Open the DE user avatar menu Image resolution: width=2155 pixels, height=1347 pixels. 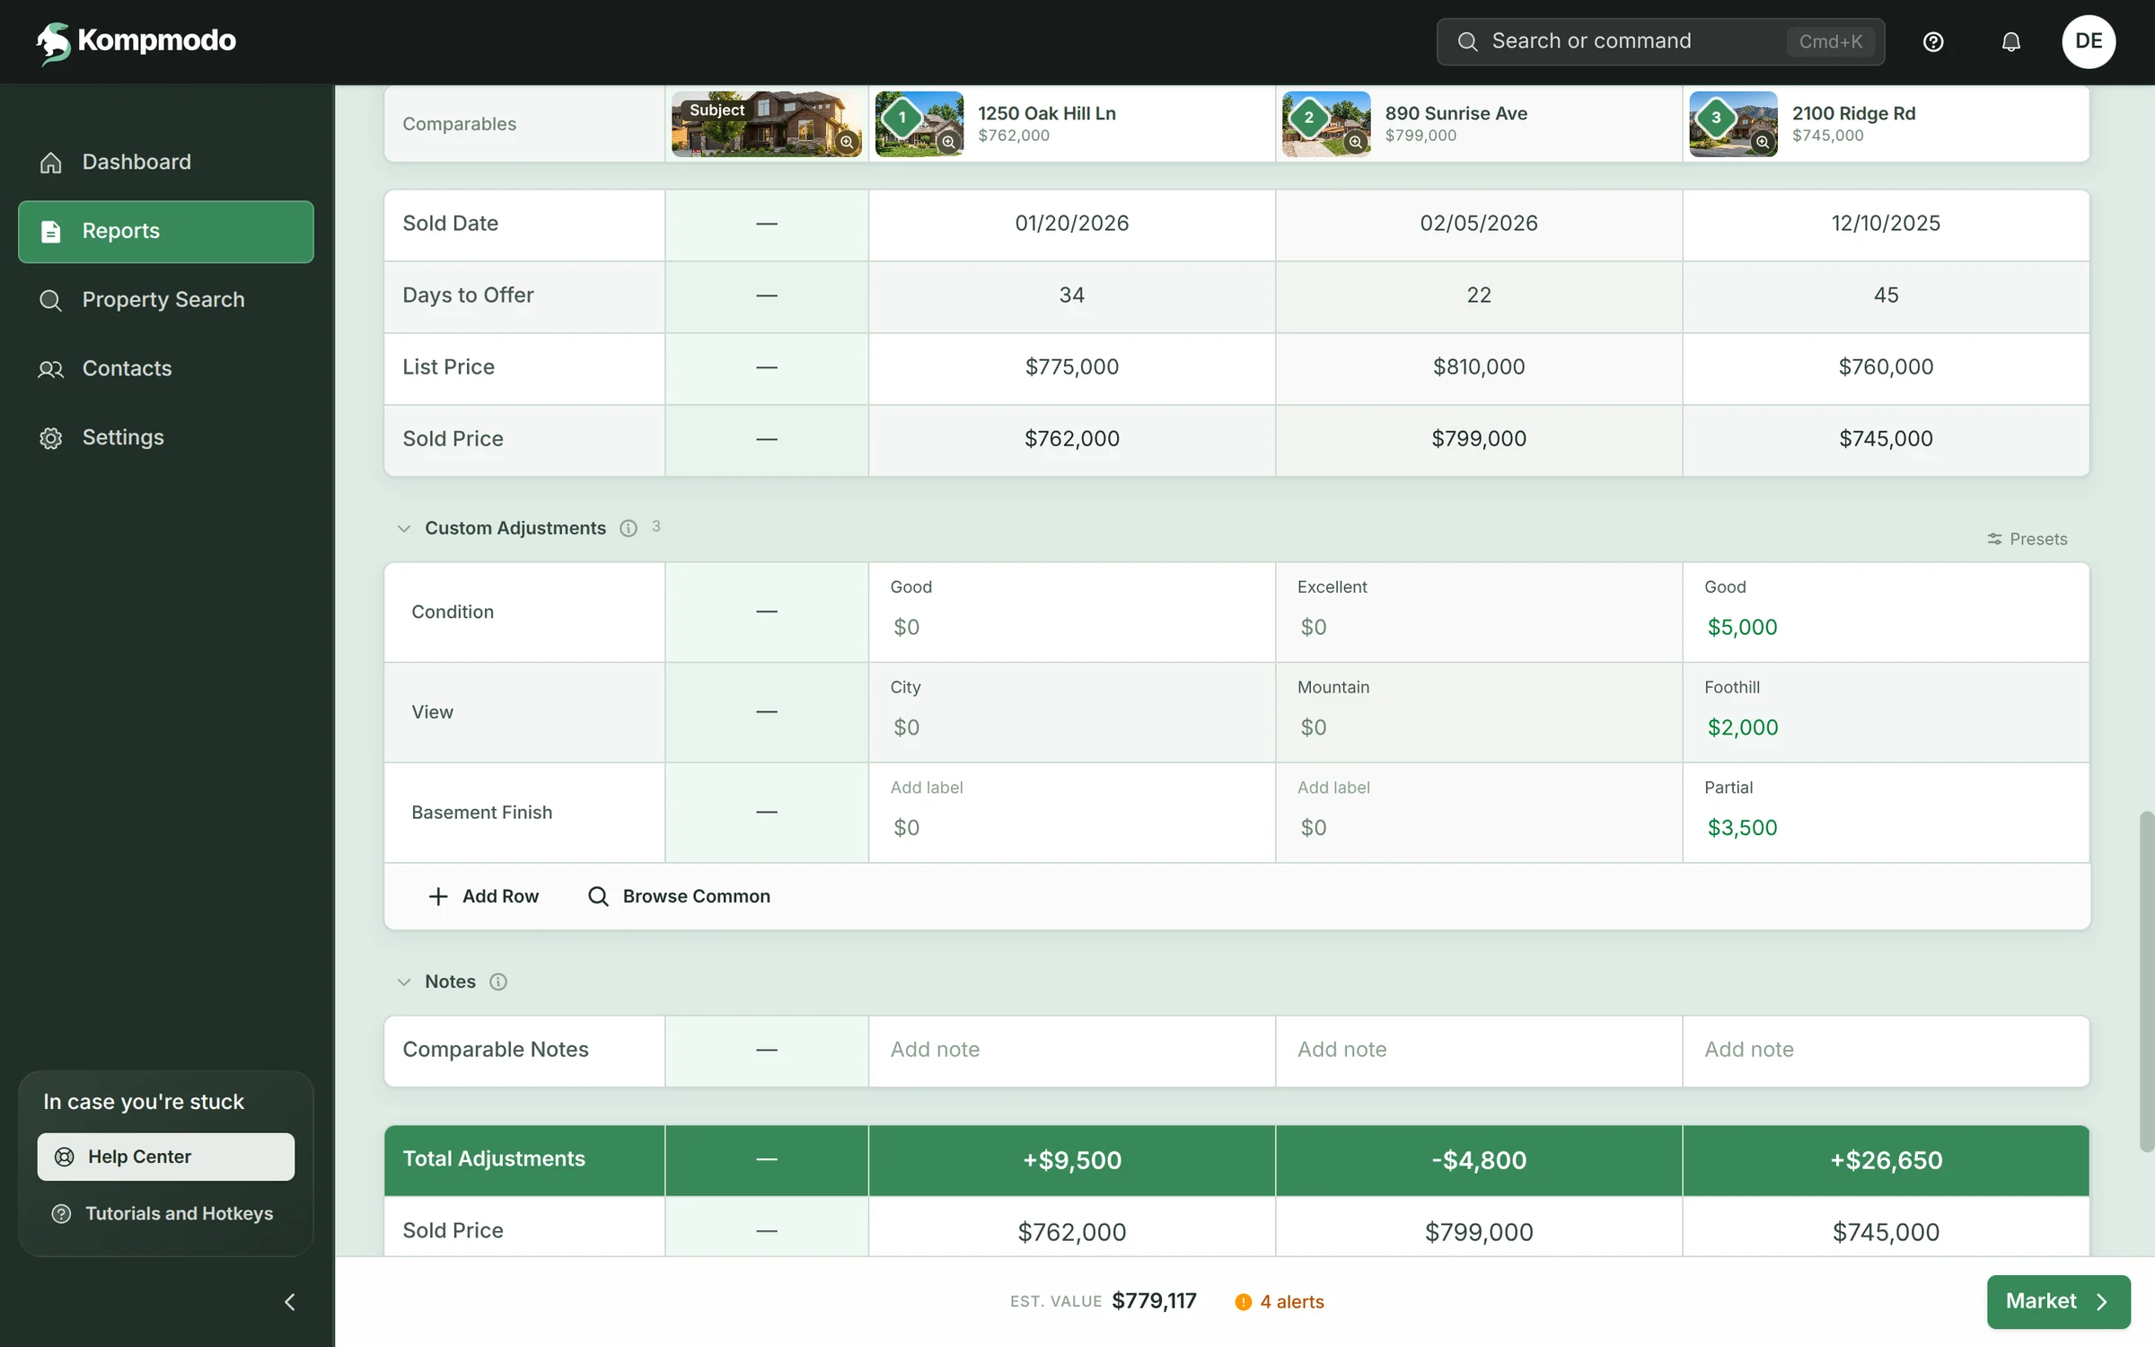[2089, 41]
